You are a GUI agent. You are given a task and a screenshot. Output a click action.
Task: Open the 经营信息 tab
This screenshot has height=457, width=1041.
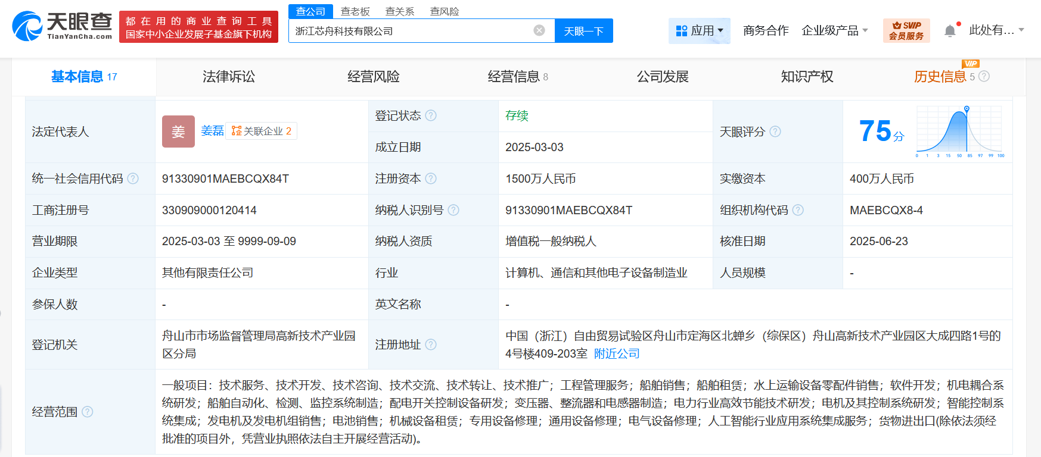[x=518, y=77]
